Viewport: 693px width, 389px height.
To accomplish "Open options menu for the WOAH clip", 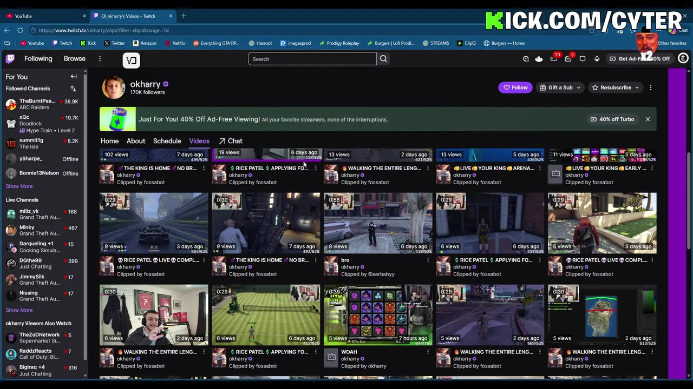I will (428, 352).
